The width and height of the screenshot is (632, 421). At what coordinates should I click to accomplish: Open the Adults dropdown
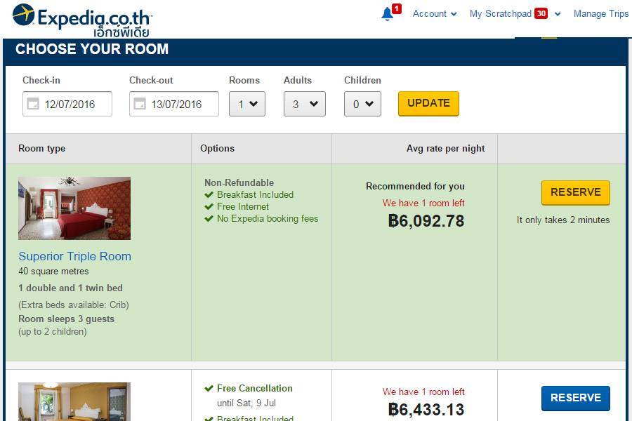click(305, 104)
